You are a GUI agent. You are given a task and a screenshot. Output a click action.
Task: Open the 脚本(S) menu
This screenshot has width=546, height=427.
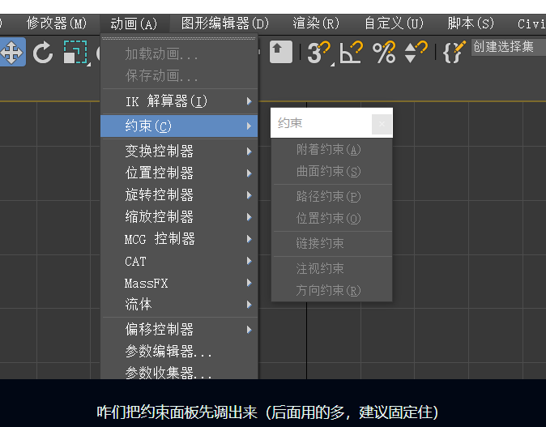click(471, 23)
